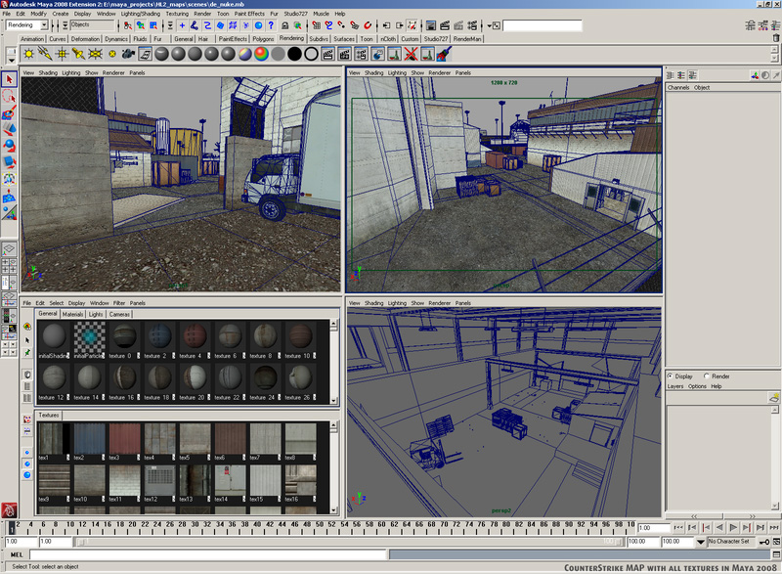782x574 pixels.
Task: Open the Script Editor icon
Action: click(776, 554)
